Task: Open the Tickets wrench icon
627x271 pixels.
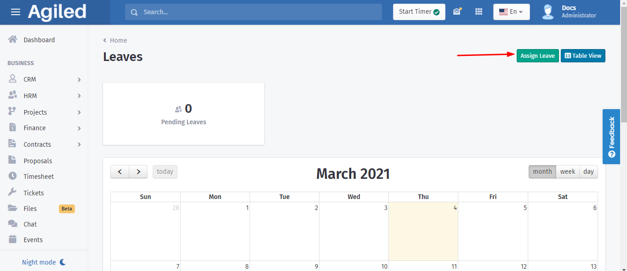Action: pos(13,193)
